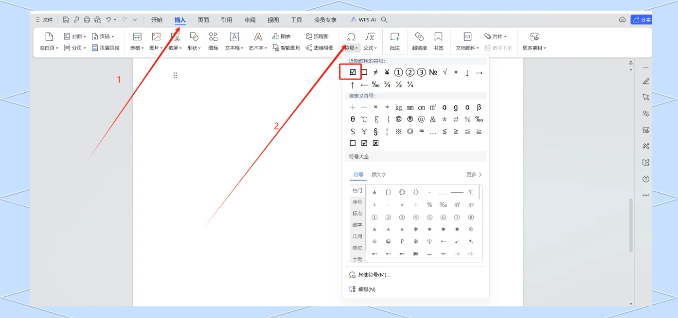Insert the ↓ down arrow symbol
Viewport: 678px width, 318px height.
pyautogui.click(x=467, y=72)
